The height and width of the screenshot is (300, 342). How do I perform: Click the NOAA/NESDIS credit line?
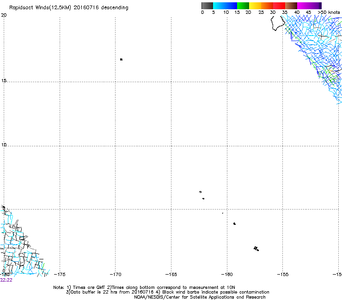[x=200, y=297]
